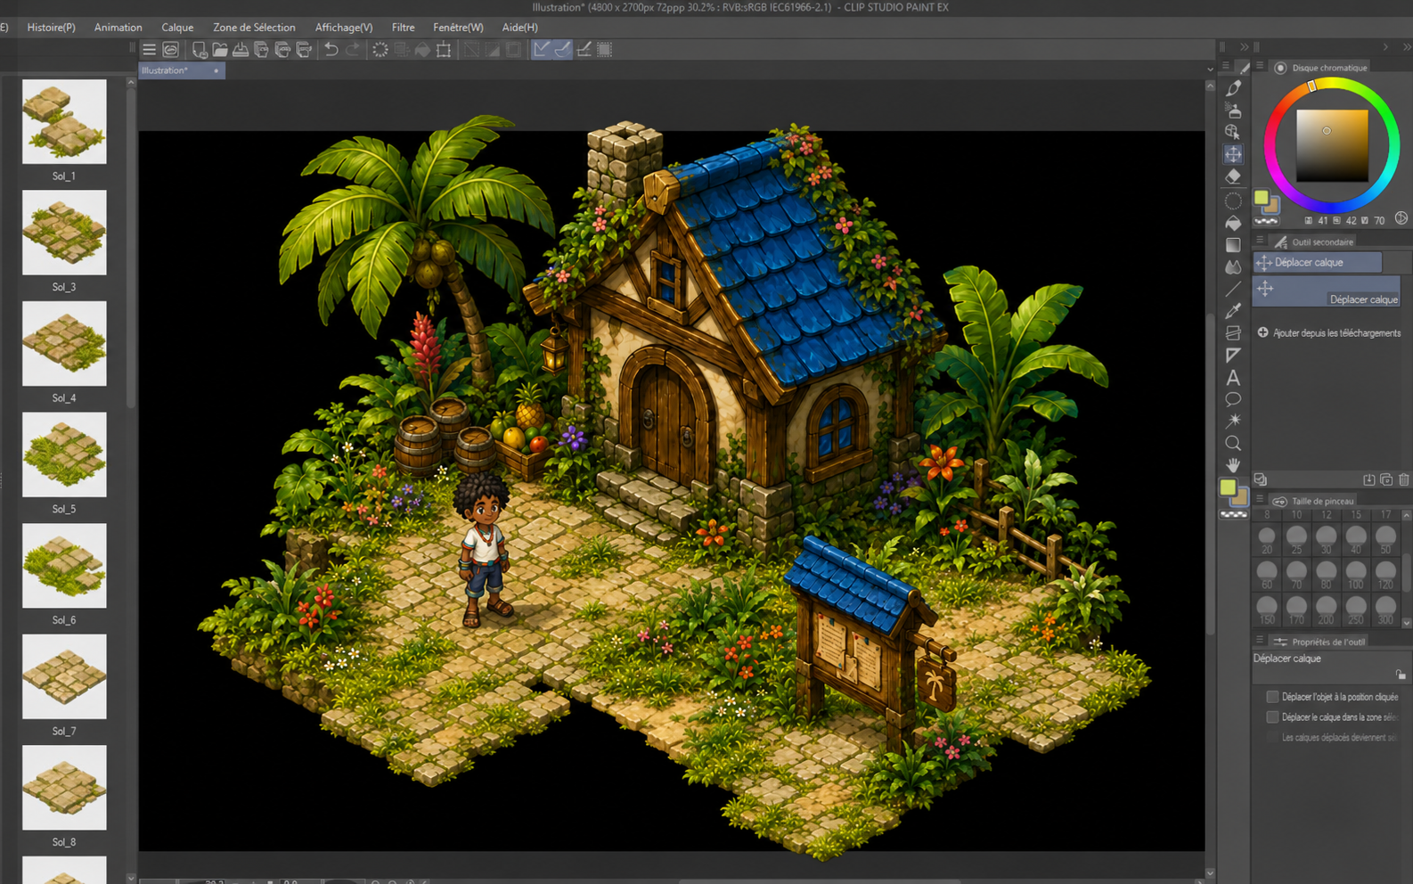
Task: Open Clip Studio launcher icon
Action: click(x=171, y=50)
